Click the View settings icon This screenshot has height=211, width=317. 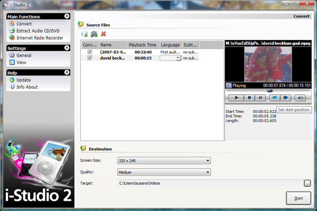pos(12,62)
